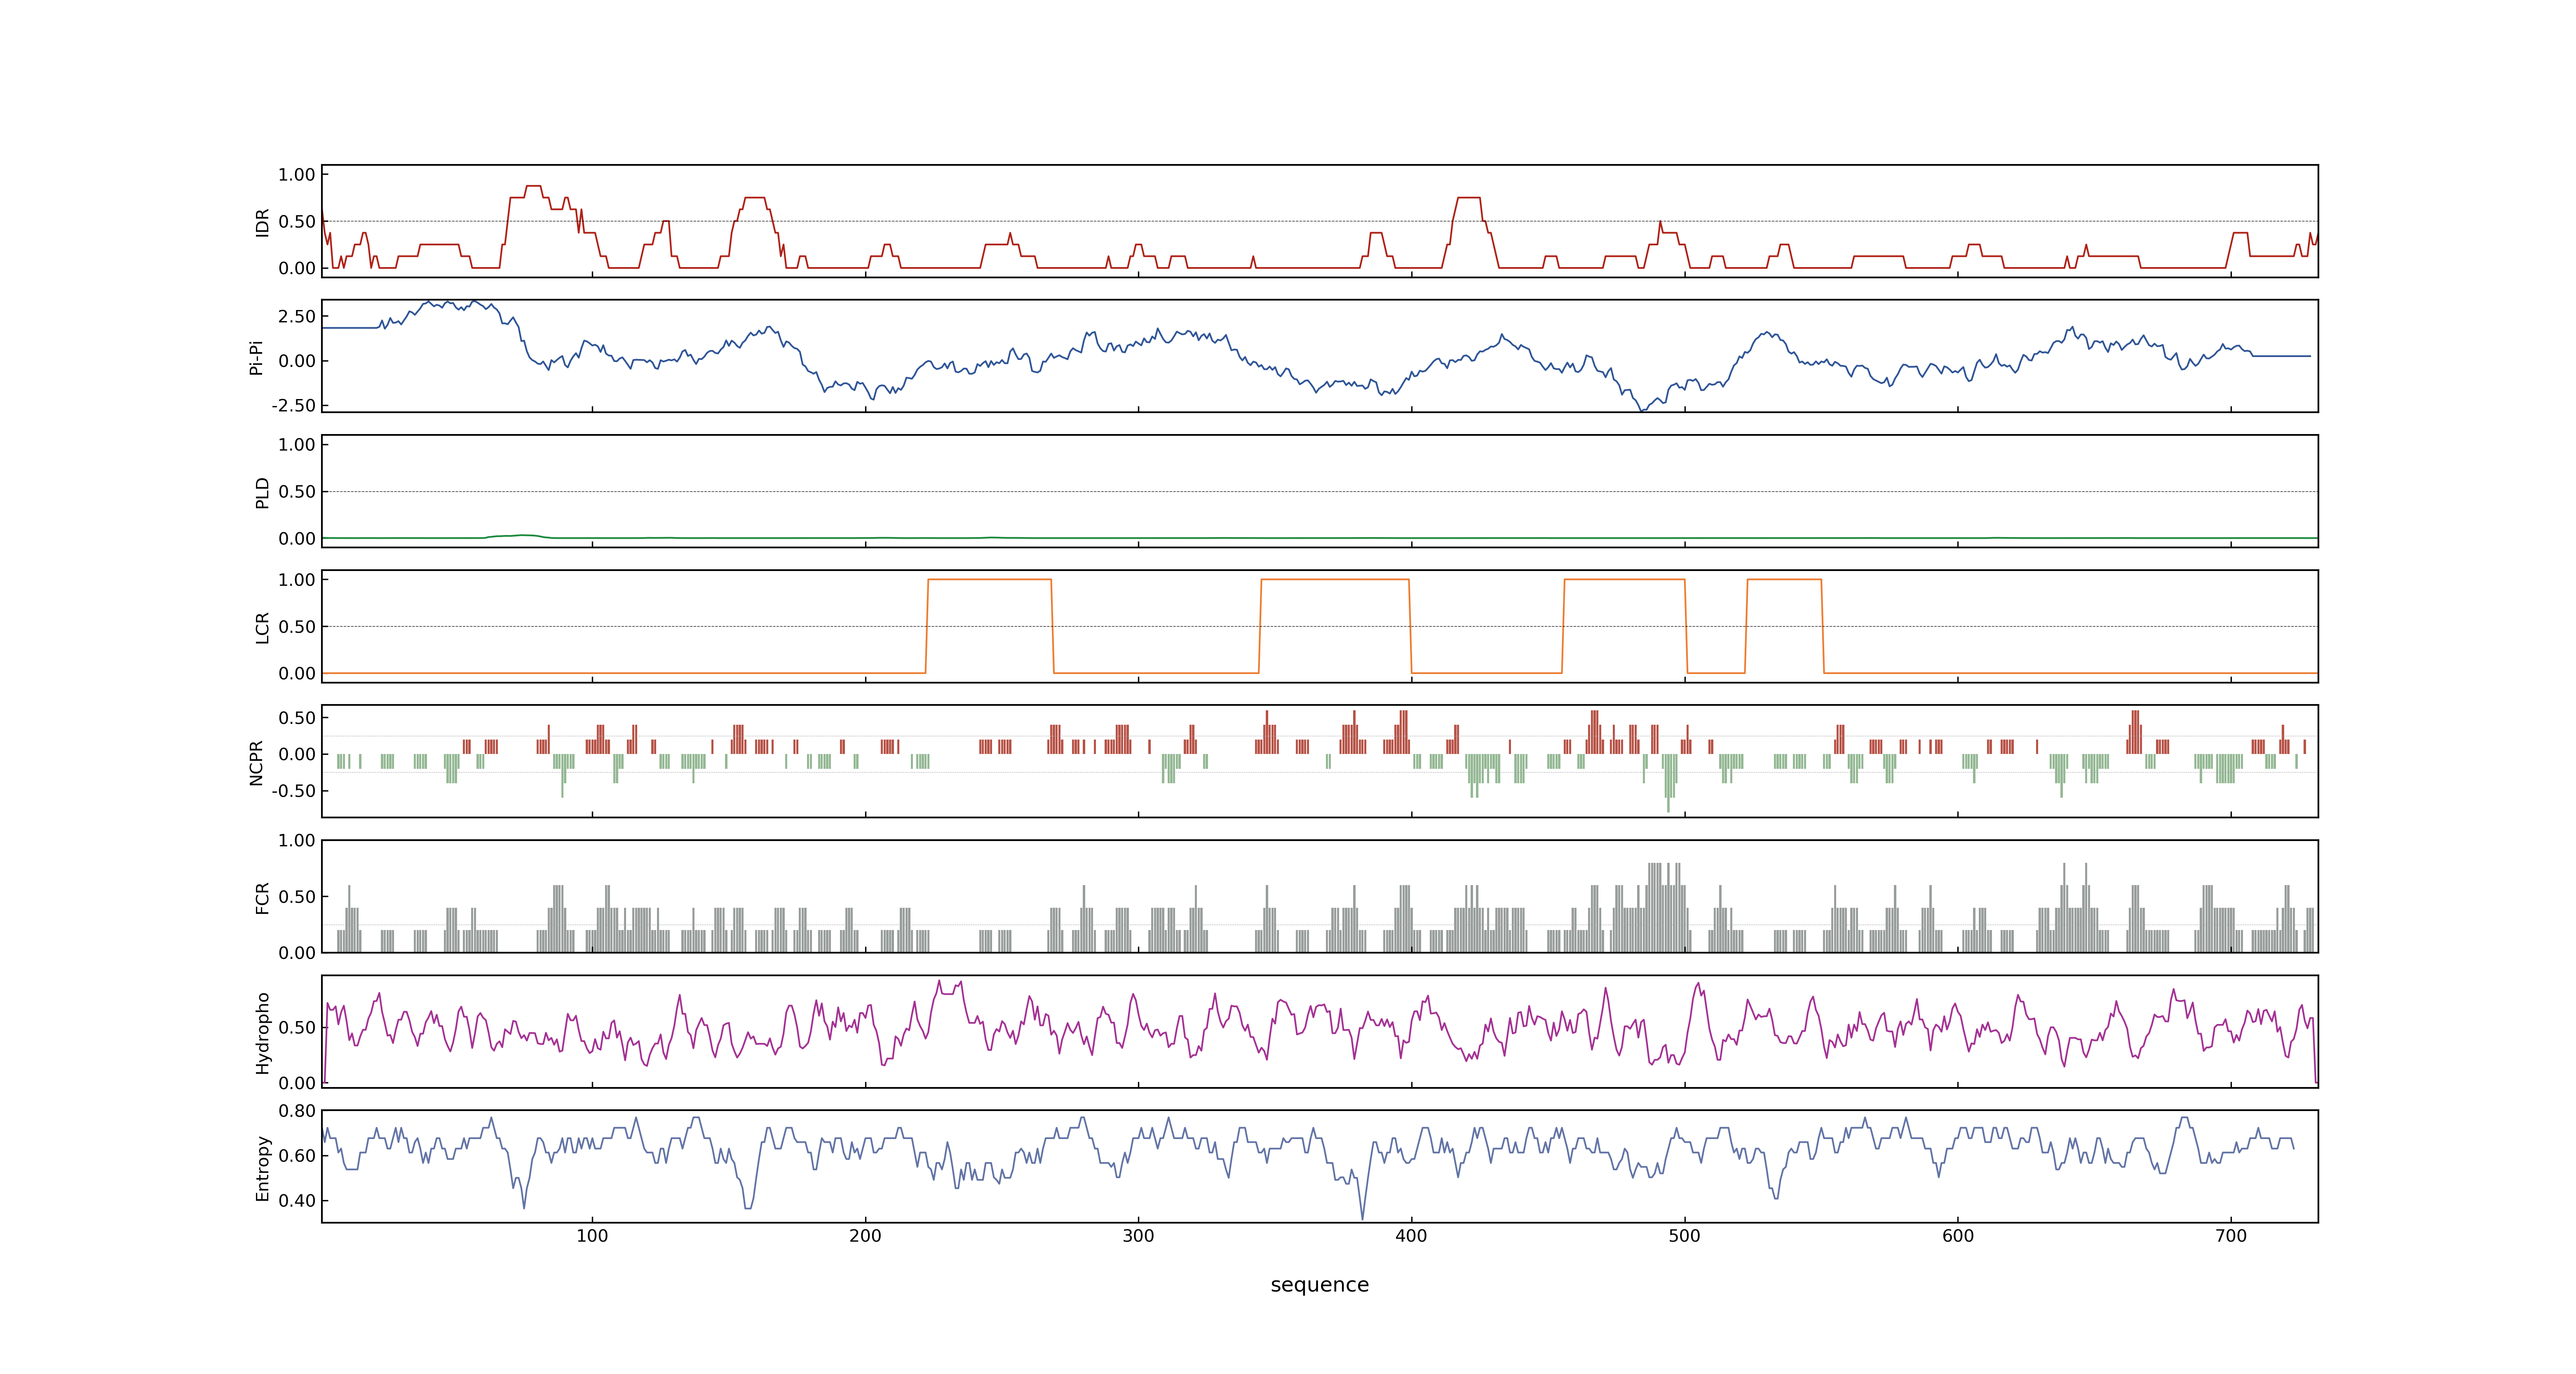This screenshot has height=1374, width=2576.
Task: Click the FCR y-axis label
Action: [262, 897]
